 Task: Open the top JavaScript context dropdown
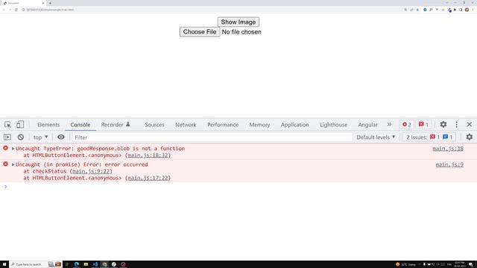point(40,137)
